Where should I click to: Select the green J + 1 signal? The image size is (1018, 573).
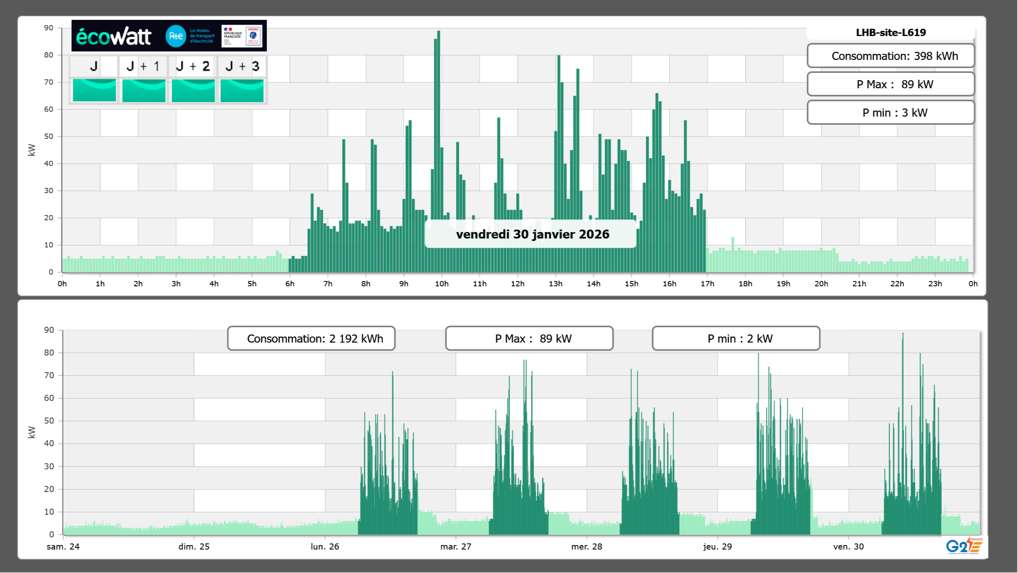coord(144,90)
